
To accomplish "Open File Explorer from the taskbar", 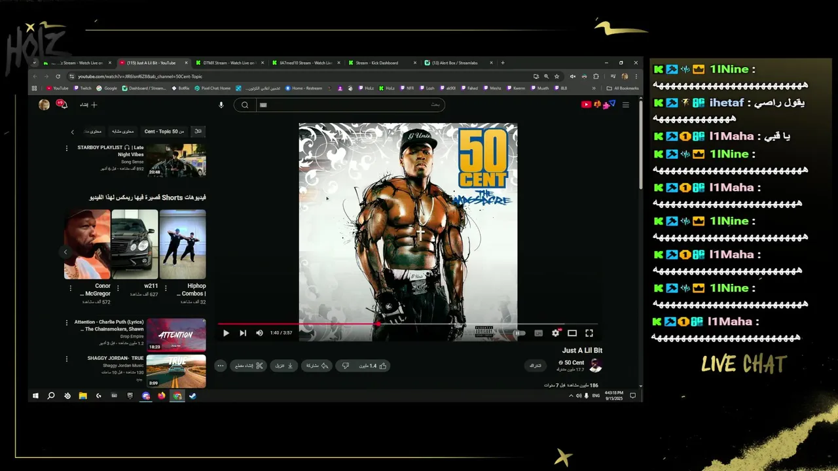I will [x=83, y=396].
